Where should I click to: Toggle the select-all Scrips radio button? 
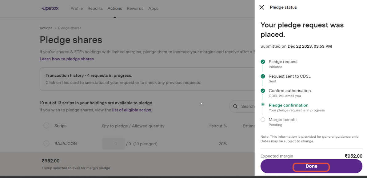click(x=46, y=126)
